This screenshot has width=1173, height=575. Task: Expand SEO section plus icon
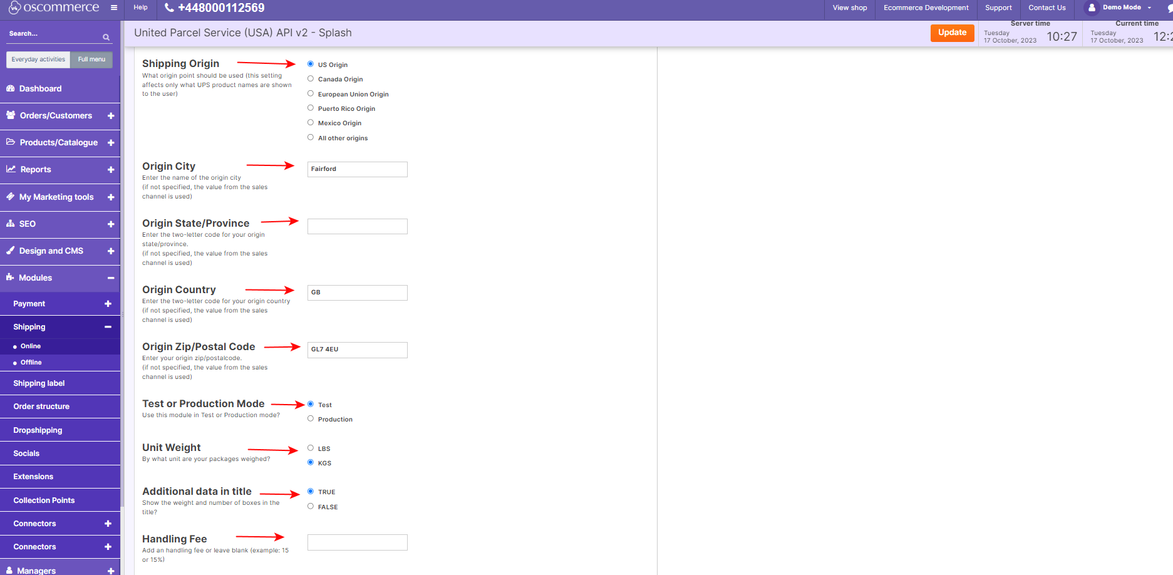tap(111, 224)
